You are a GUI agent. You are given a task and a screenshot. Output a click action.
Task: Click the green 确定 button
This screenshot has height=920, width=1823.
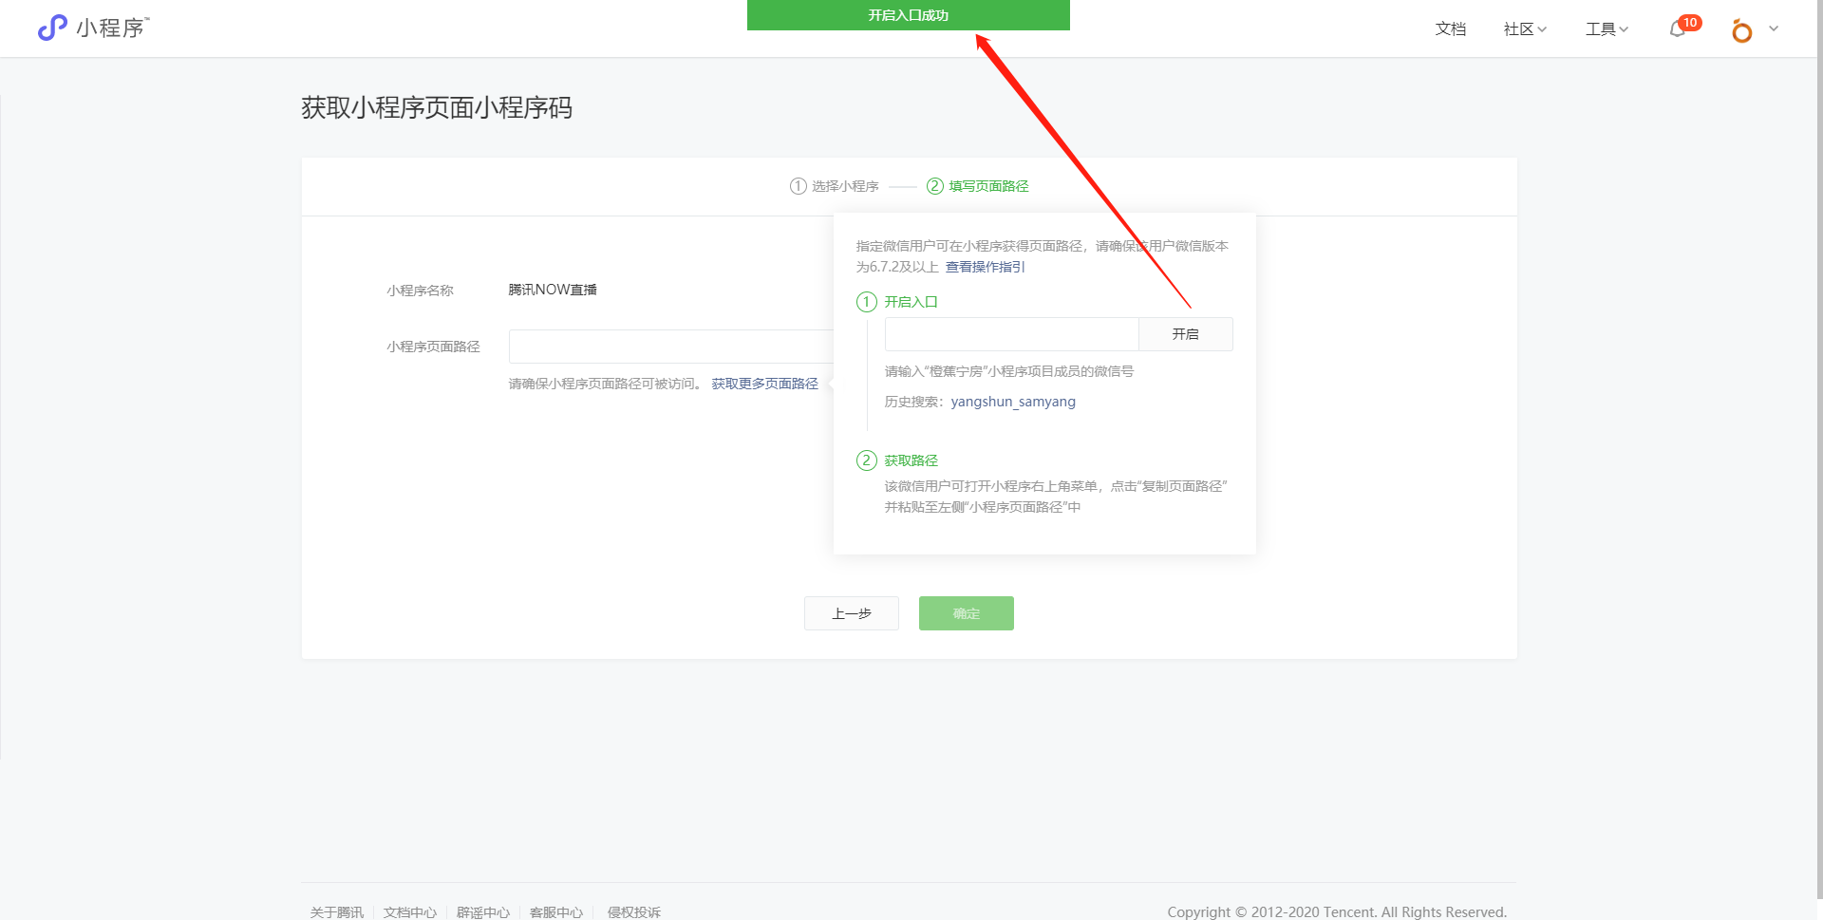click(967, 613)
